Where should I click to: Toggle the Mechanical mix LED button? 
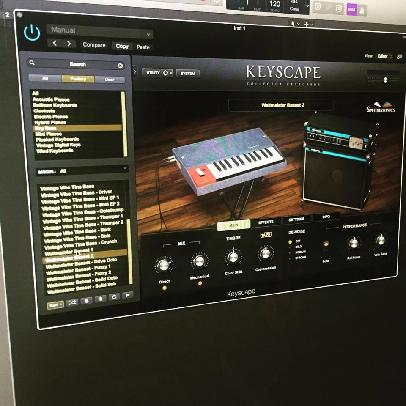[x=200, y=283]
